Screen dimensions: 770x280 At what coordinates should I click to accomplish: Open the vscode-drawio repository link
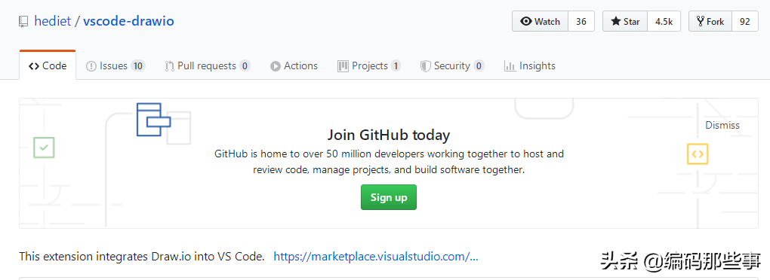(128, 22)
